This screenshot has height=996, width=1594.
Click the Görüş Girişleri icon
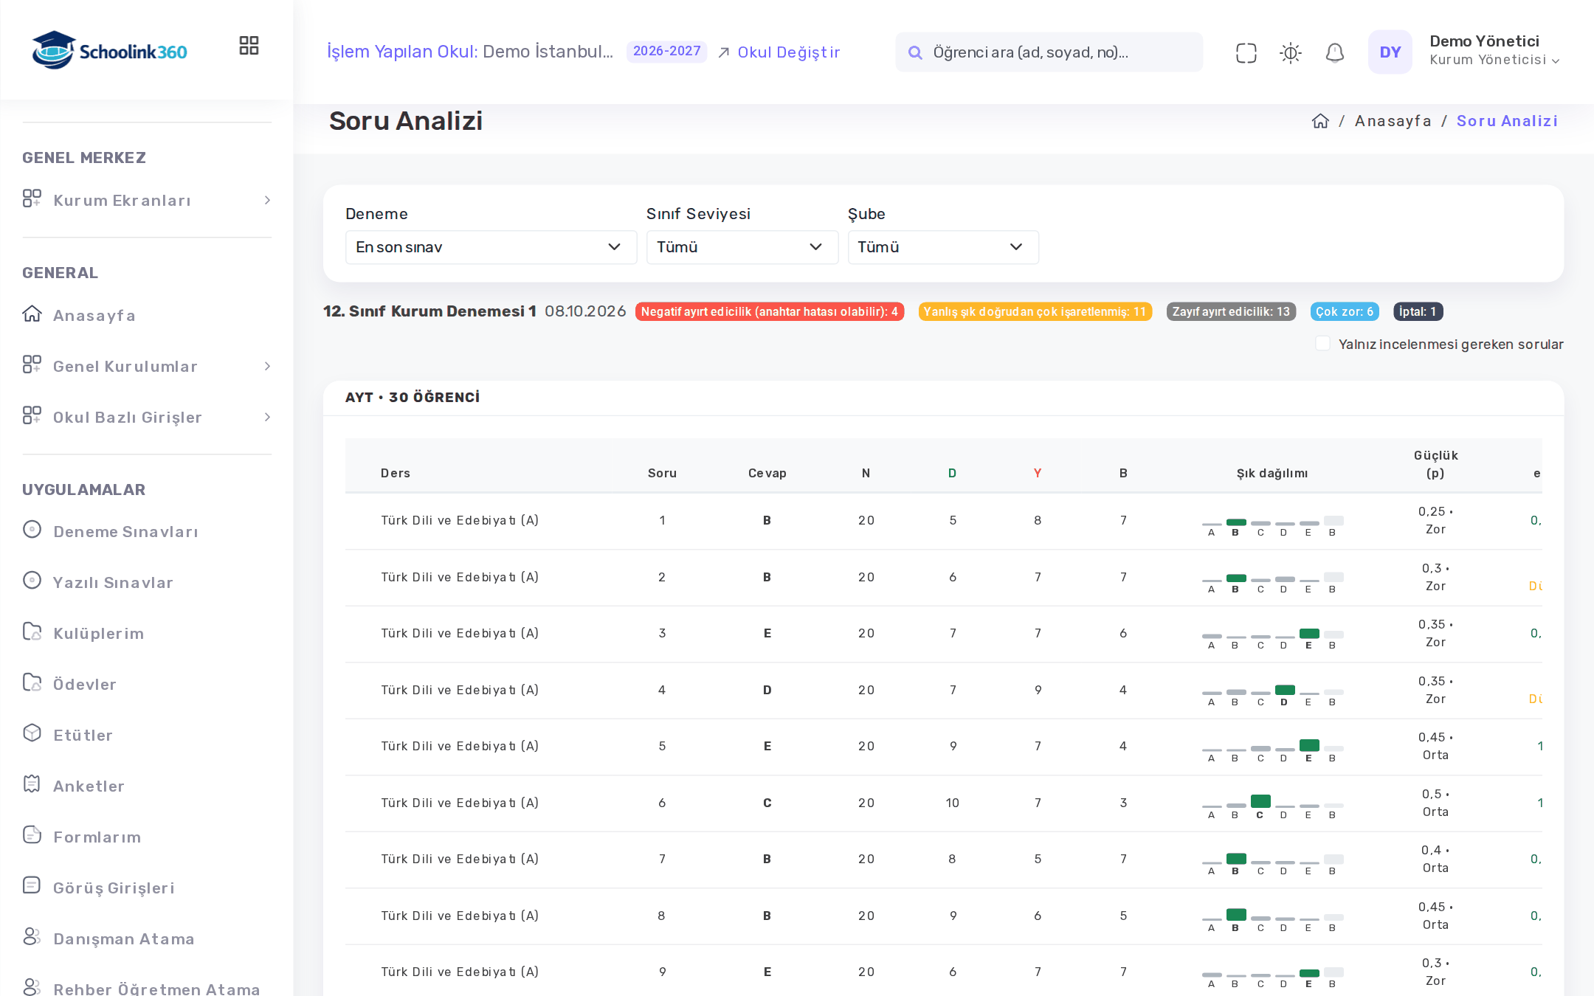tap(32, 885)
